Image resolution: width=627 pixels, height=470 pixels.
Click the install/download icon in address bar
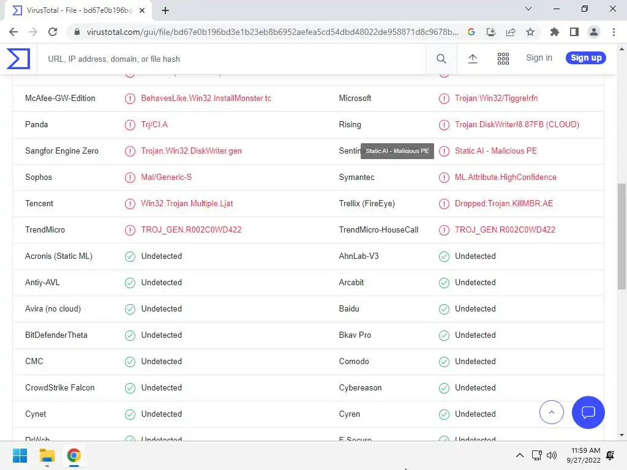pos(491,32)
